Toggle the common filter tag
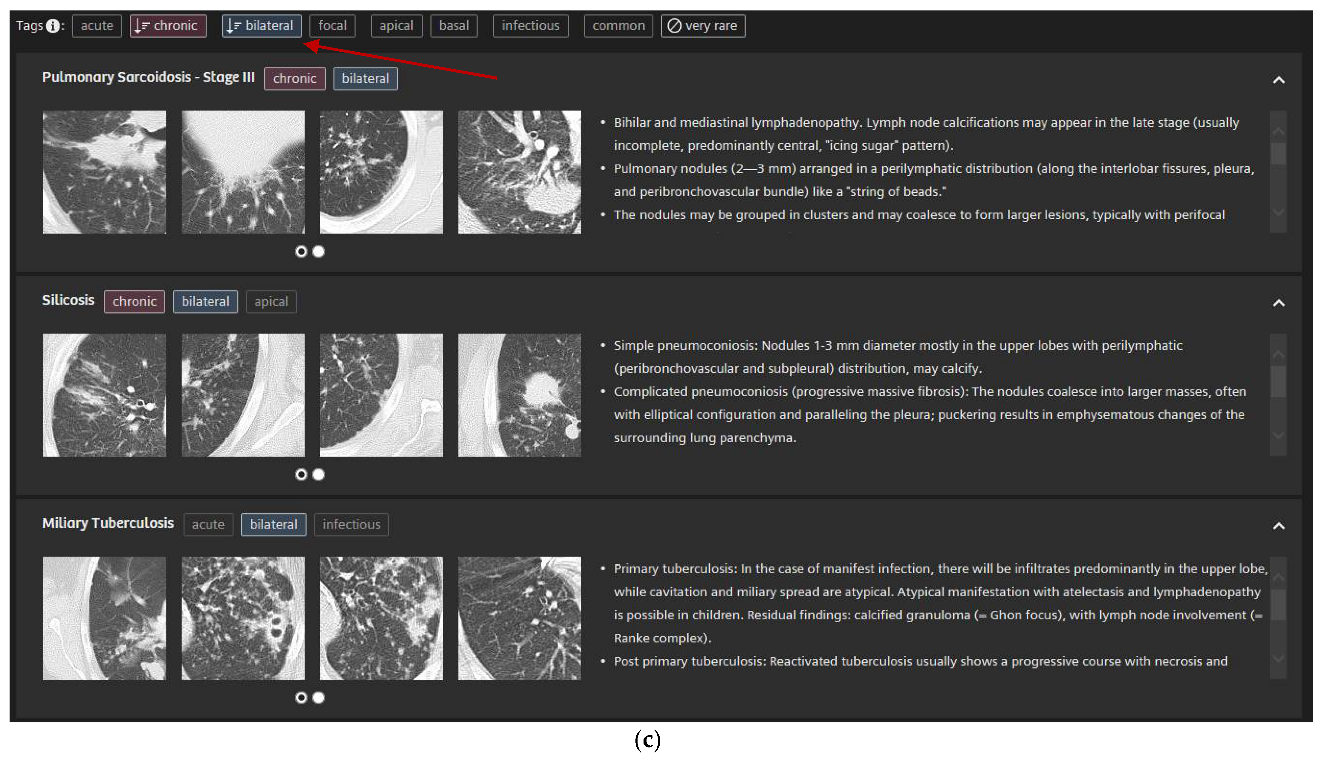This screenshot has width=1325, height=757. tap(618, 25)
